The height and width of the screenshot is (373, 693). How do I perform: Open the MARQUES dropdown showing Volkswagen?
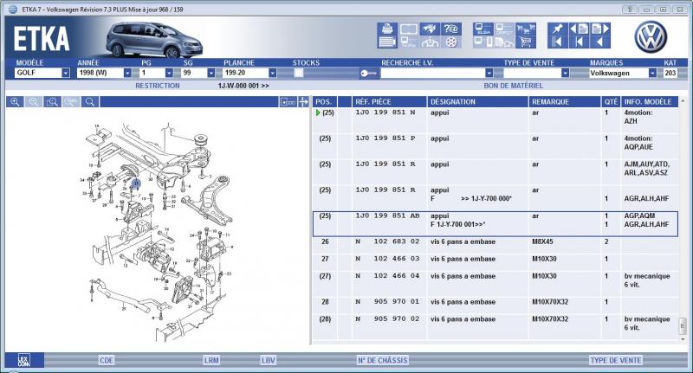623,74
